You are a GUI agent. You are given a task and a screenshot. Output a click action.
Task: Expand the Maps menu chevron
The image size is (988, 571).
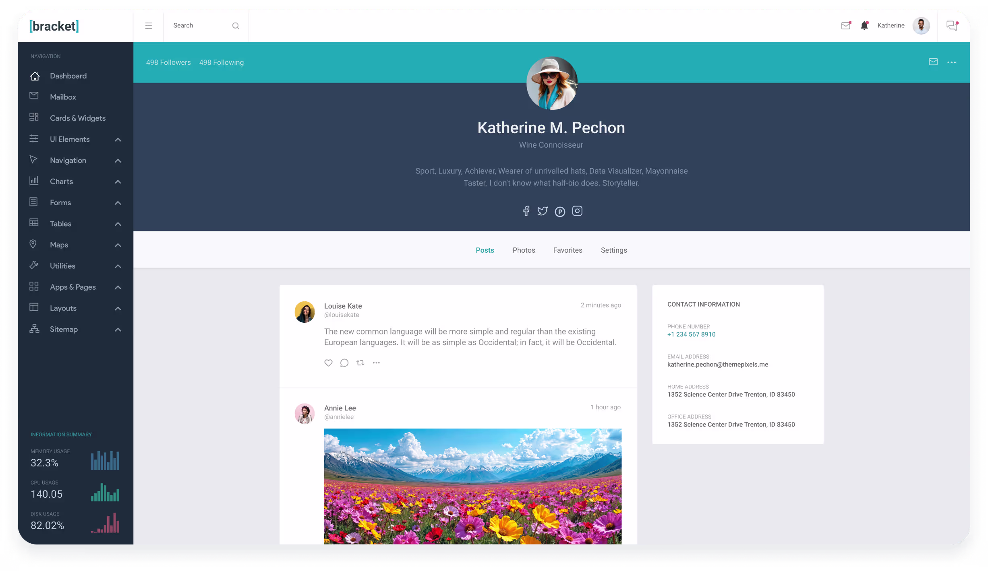(x=118, y=245)
